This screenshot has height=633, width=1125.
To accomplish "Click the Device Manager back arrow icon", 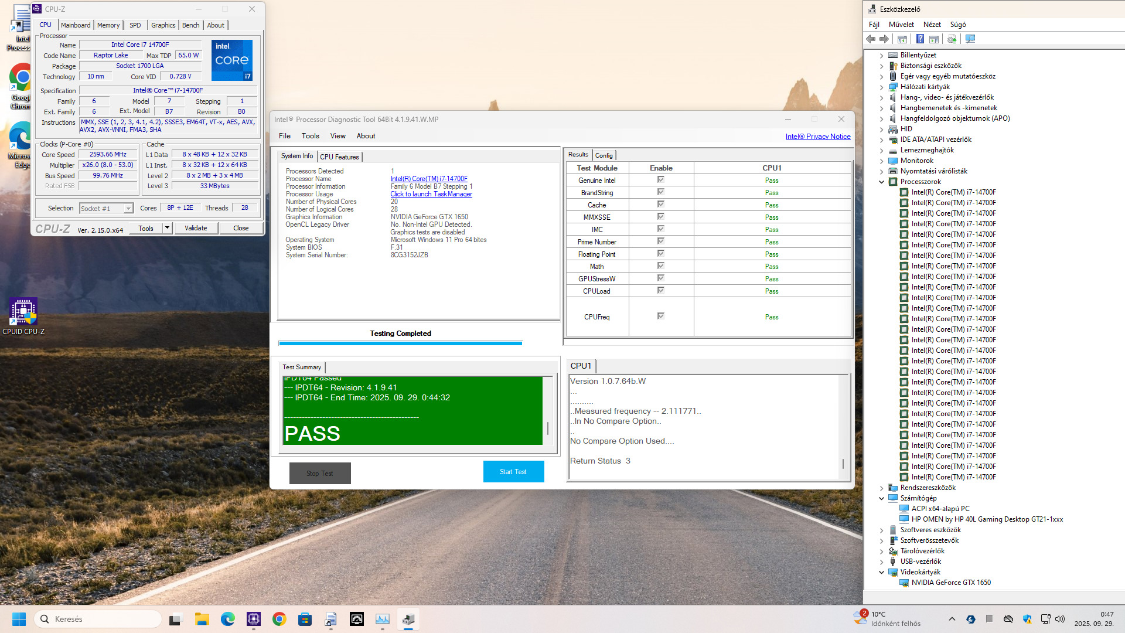I will point(871,39).
